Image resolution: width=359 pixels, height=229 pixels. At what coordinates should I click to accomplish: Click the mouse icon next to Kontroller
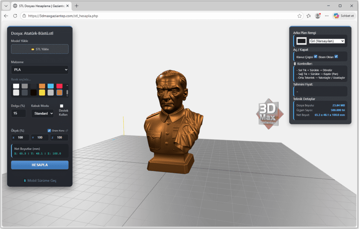pyautogui.click(x=295, y=64)
